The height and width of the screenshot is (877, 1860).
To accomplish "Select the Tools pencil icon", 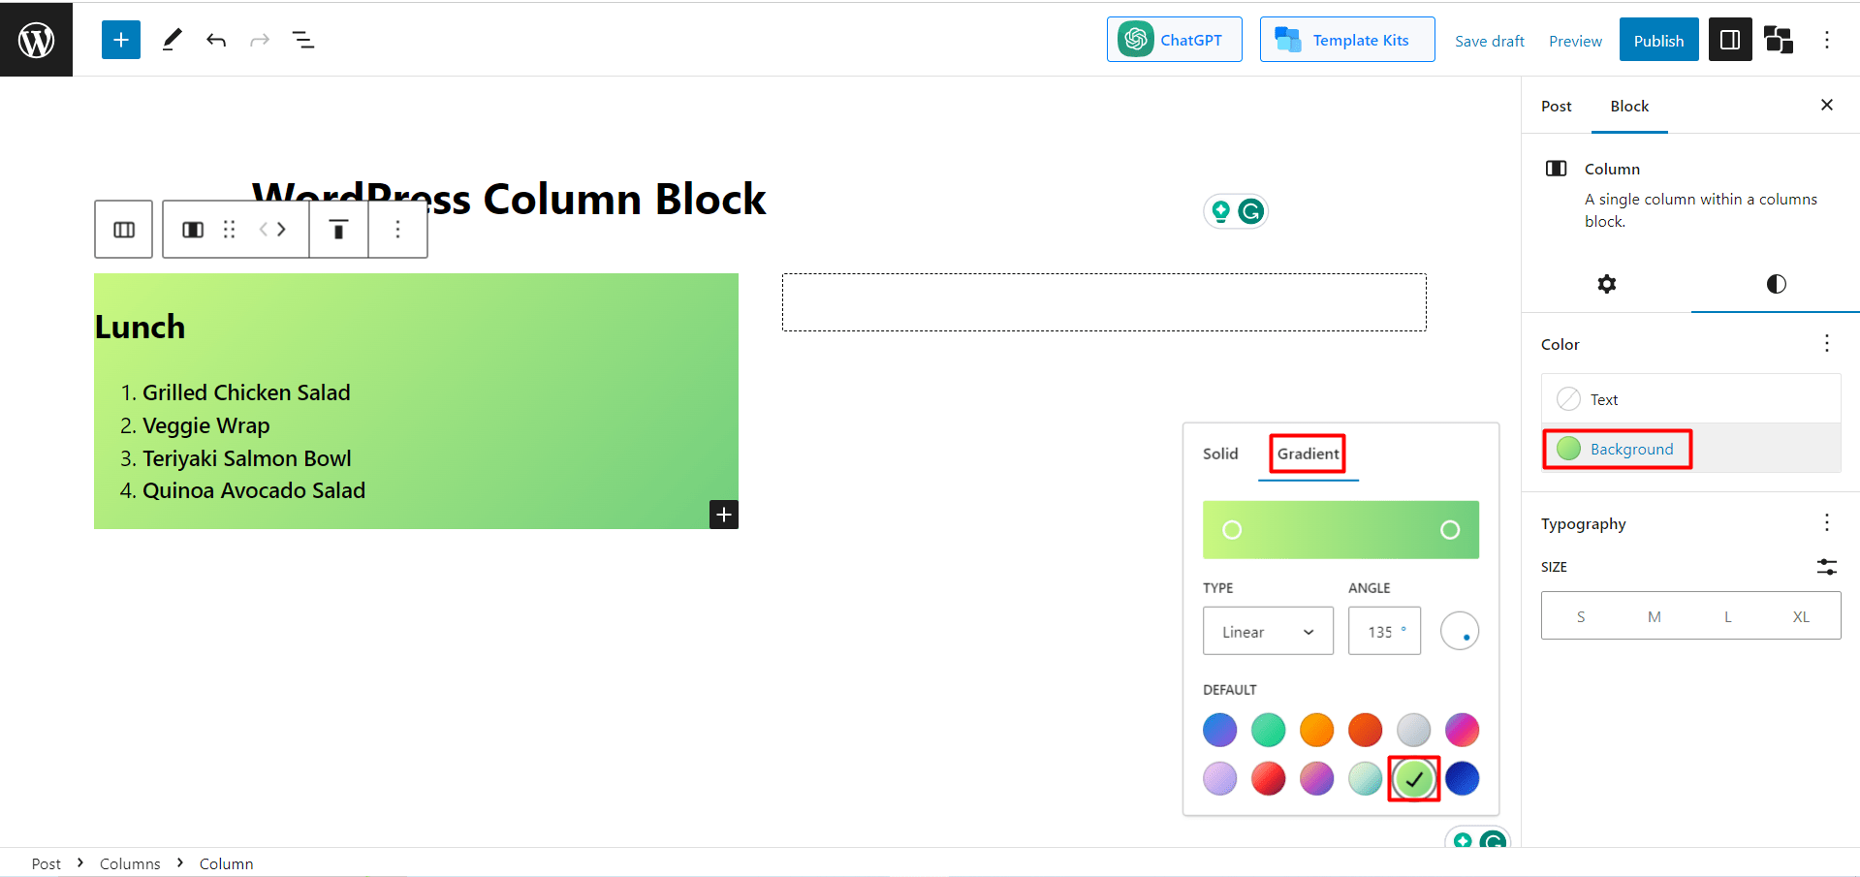I will pyautogui.click(x=172, y=40).
